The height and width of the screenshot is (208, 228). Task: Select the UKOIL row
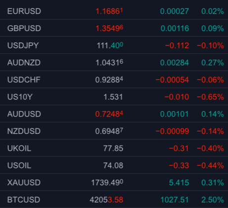(x=114, y=148)
